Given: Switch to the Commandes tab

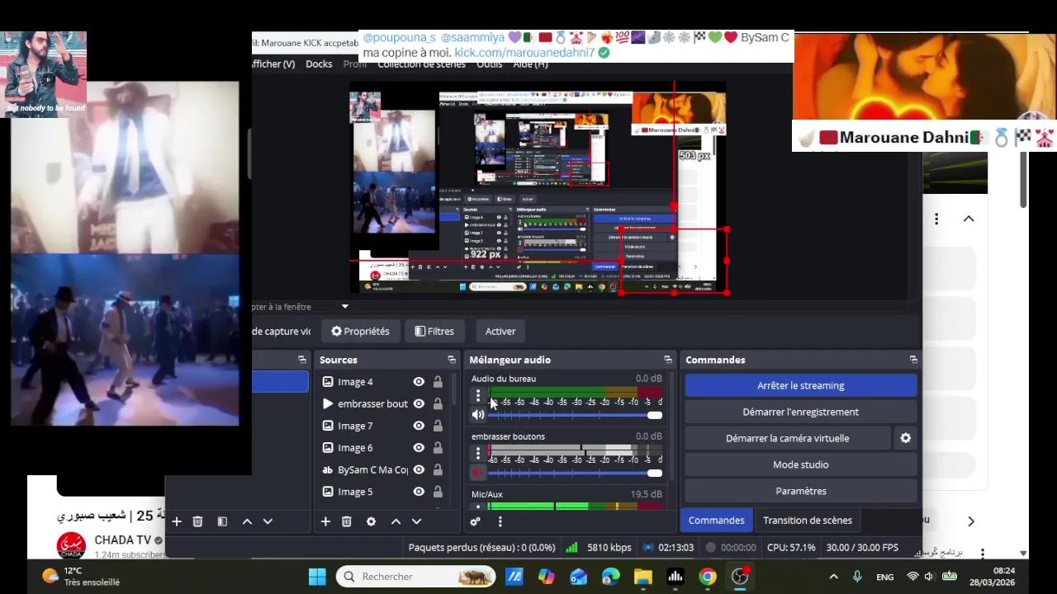Looking at the screenshot, I should point(716,521).
